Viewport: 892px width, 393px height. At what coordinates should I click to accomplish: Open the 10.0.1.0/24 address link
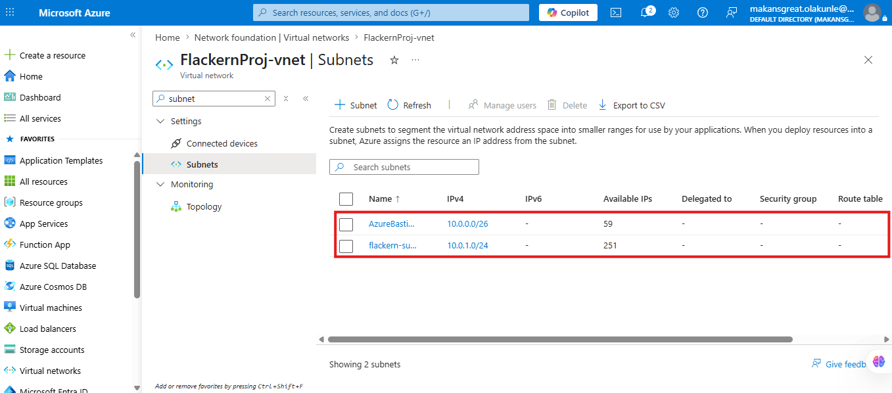pyautogui.click(x=467, y=246)
